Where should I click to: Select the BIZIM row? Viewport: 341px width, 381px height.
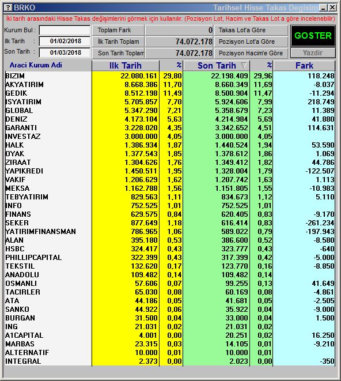(x=170, y=76)
